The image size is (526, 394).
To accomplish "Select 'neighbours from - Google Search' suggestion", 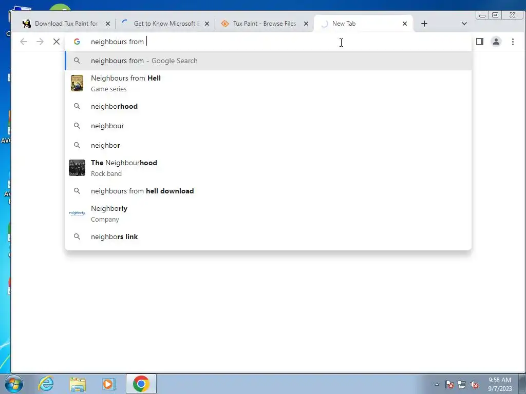I will pyautogui.click(x=268, y=61).
